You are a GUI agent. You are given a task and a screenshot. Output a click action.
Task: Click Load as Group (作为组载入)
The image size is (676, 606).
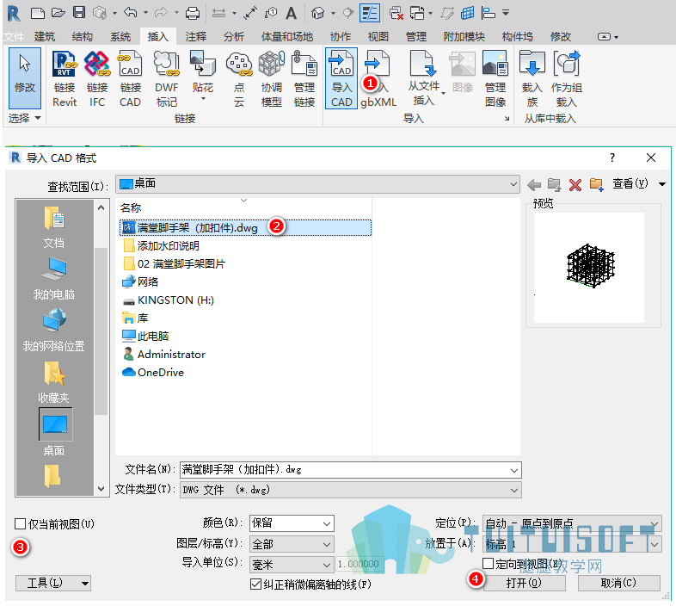[567, 78]
